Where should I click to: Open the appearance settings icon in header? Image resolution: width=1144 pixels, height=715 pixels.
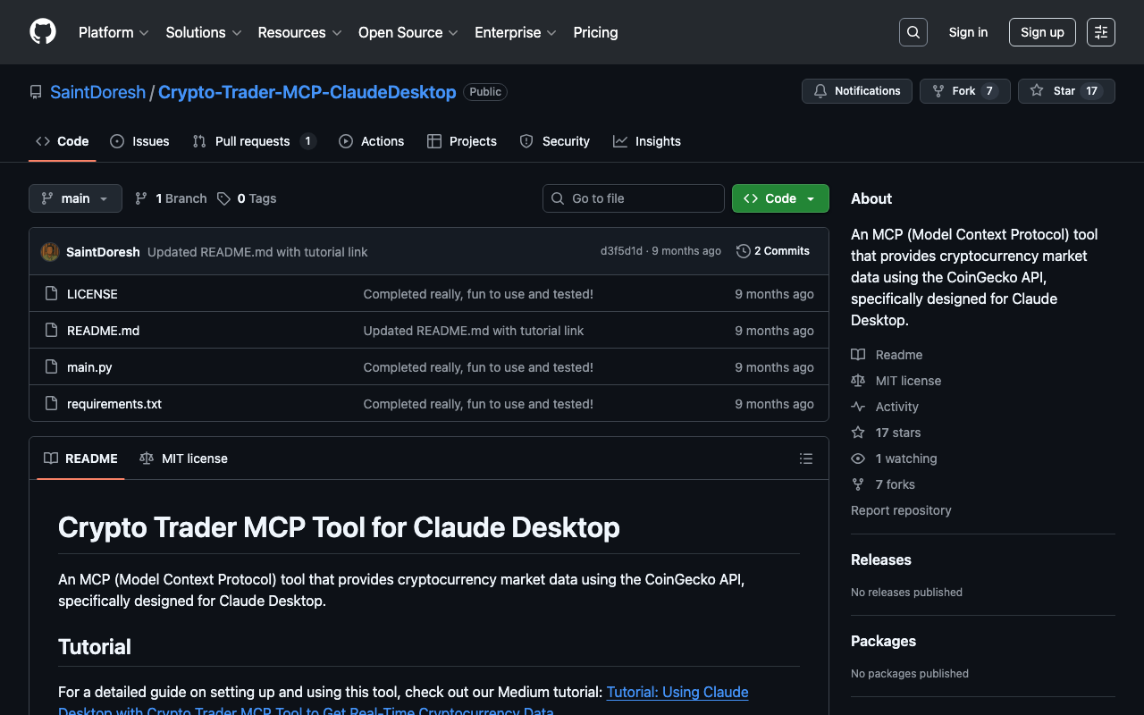[x=1100, y=32]
